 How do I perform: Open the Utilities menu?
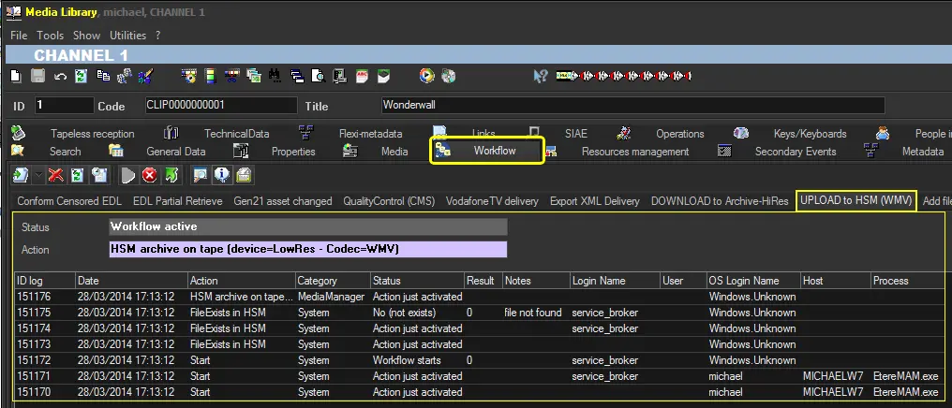[x=128, y=36]
